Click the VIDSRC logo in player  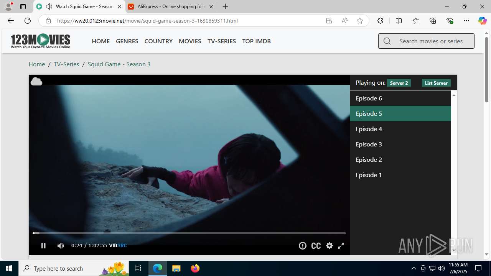pos(118,246)
